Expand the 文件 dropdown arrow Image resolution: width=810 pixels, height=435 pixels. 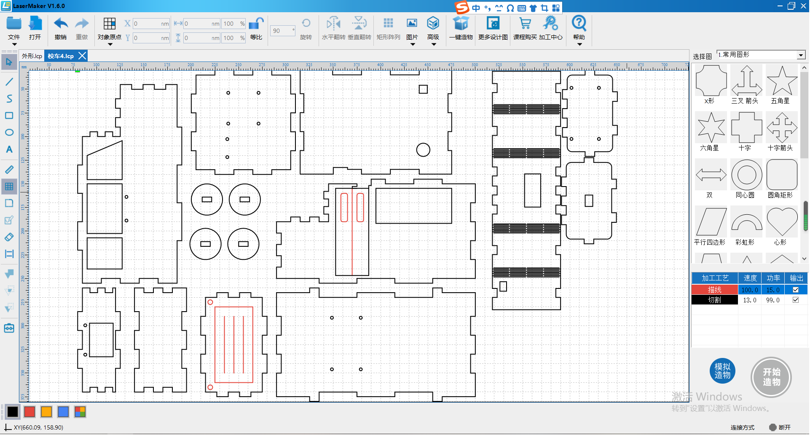point(14,44)
